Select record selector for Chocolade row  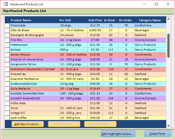pos(7,25)
